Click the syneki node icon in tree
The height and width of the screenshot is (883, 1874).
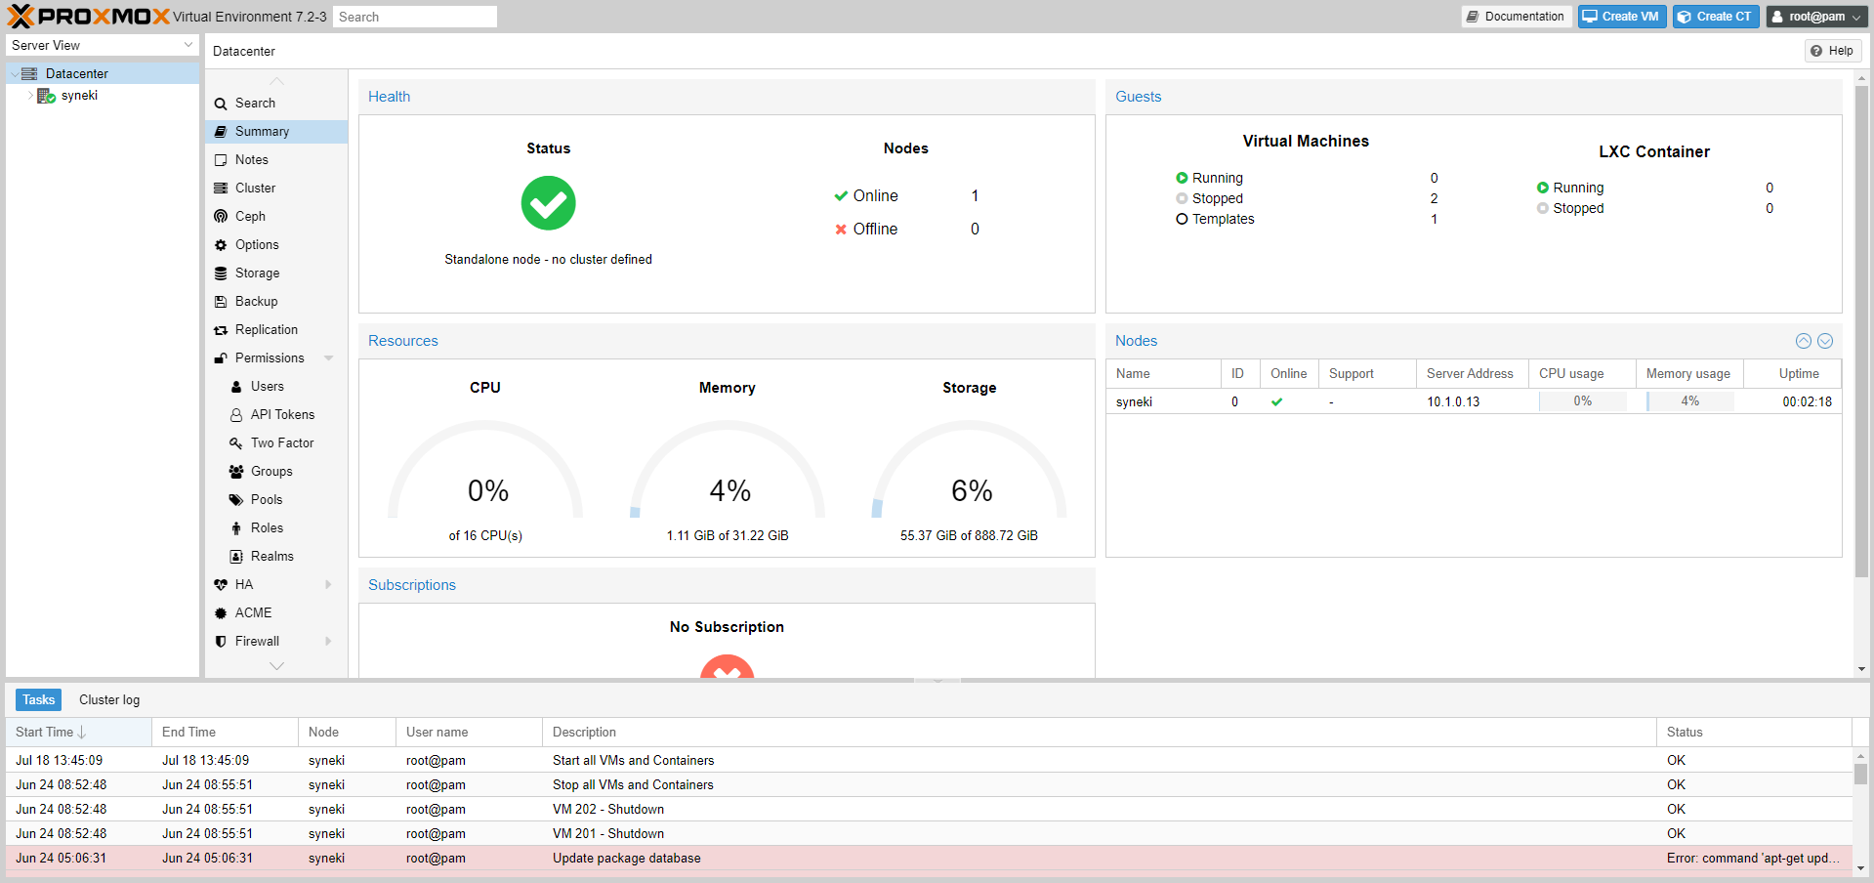point(46,96)
